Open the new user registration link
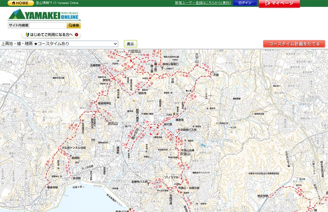Screen dimensions: 328x212 (x=203, y=3)
